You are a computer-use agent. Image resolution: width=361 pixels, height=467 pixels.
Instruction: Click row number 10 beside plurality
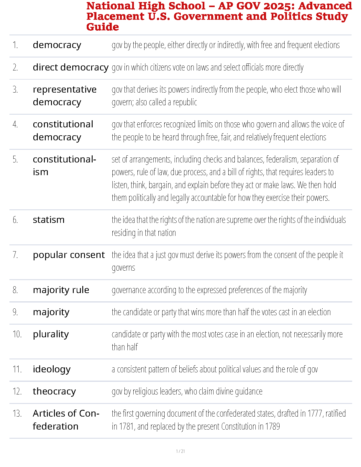17,334
